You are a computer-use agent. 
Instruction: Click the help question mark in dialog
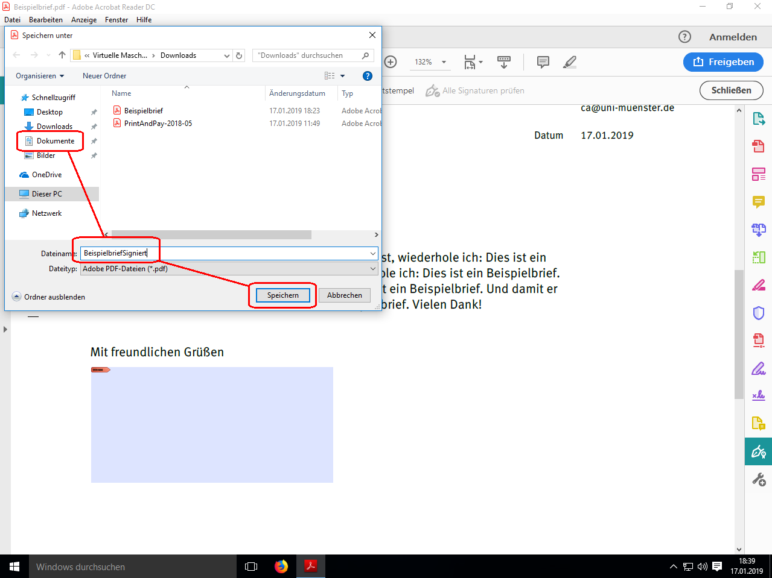point(367,76)
